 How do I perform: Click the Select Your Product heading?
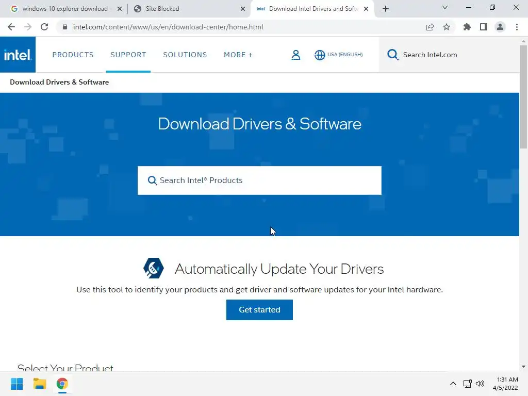65,368
